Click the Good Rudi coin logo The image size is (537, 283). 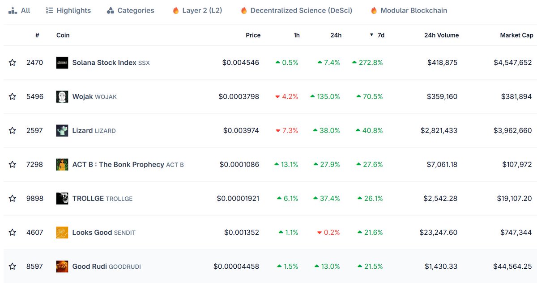coord(62,266)
